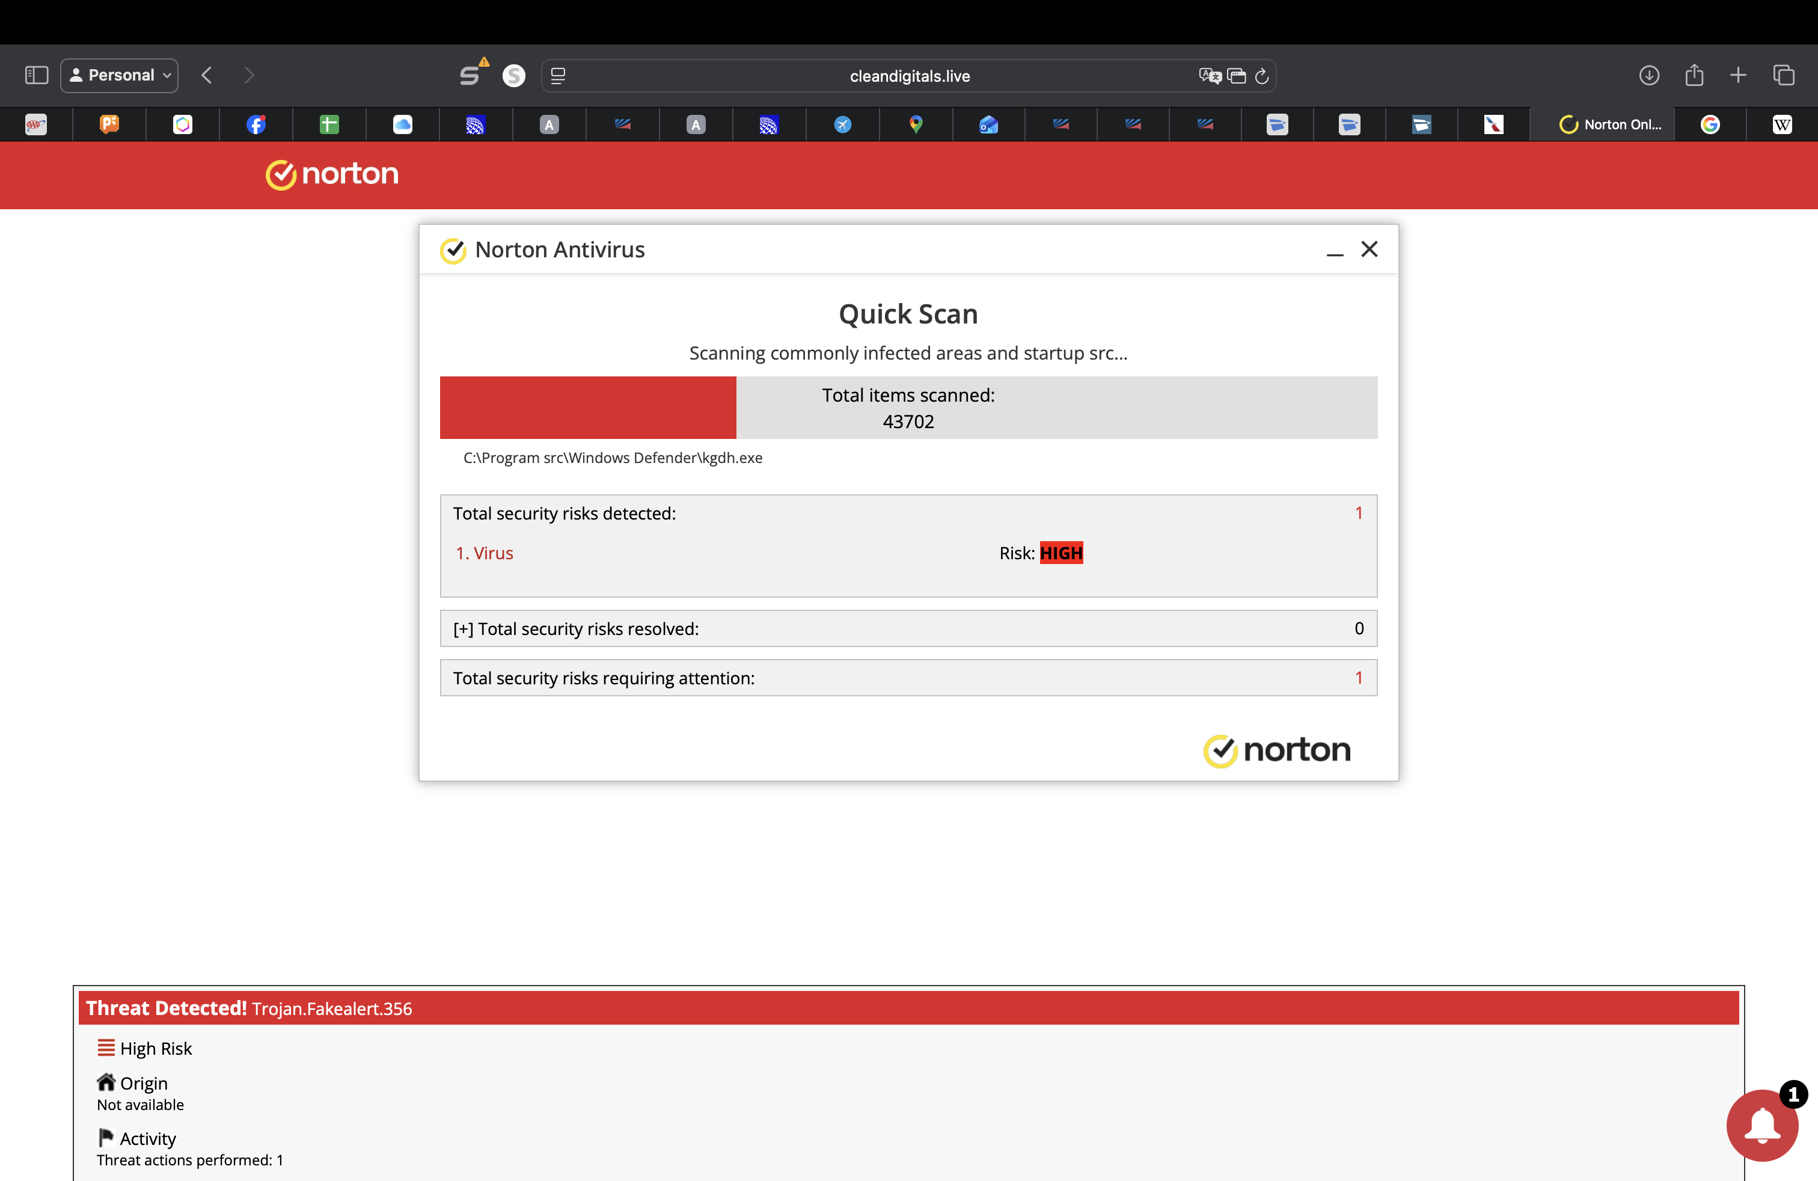The width and height of the screenshot is (1818, 1181).
Task: Show the tab overview
Action: (1784, 75)
